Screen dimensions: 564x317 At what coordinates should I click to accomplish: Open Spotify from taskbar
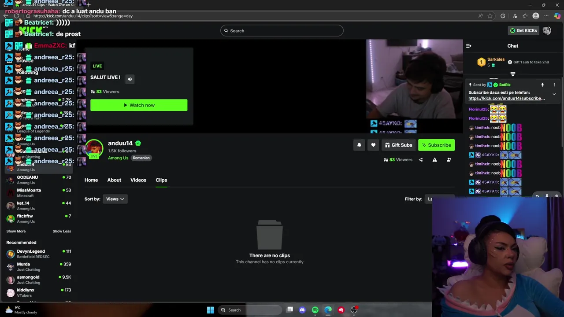click(x=315, y=310)
